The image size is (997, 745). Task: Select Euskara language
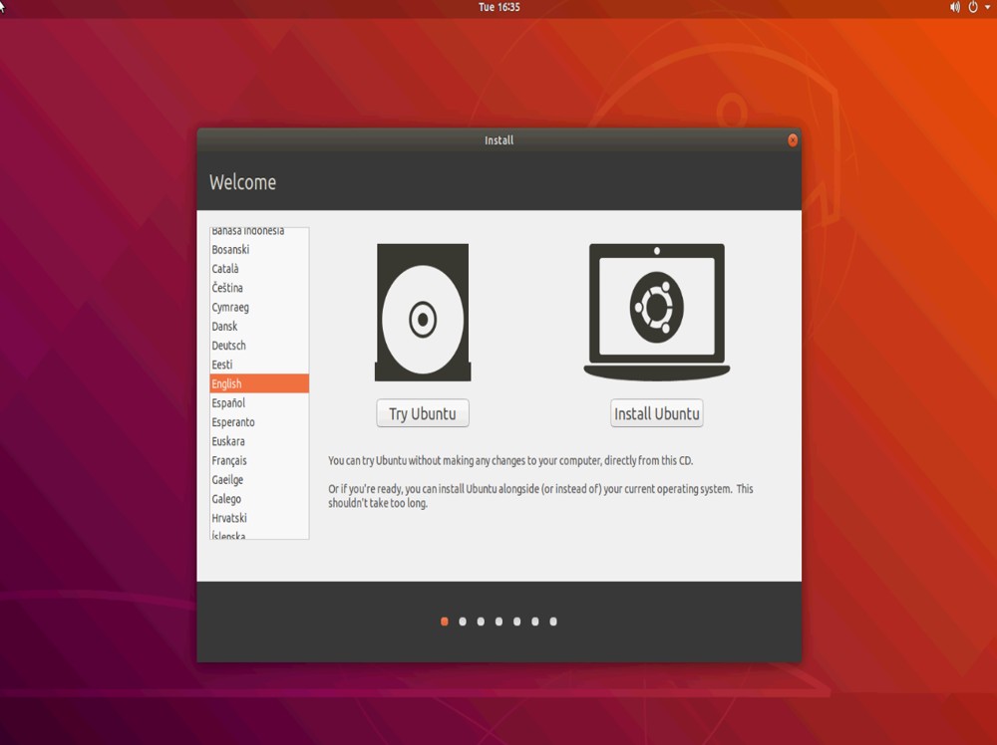[x=259, y=441]
